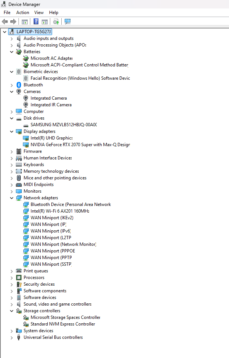Click the NVIDIA GeForce RTX 2070 device icon
229x358 pixels.
coord(26,145)
